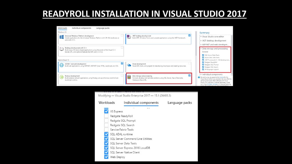Uncheck Redgate SQL Prompt in the Summary panel
The width and height of the screenshot is (292, 164).
203,65
